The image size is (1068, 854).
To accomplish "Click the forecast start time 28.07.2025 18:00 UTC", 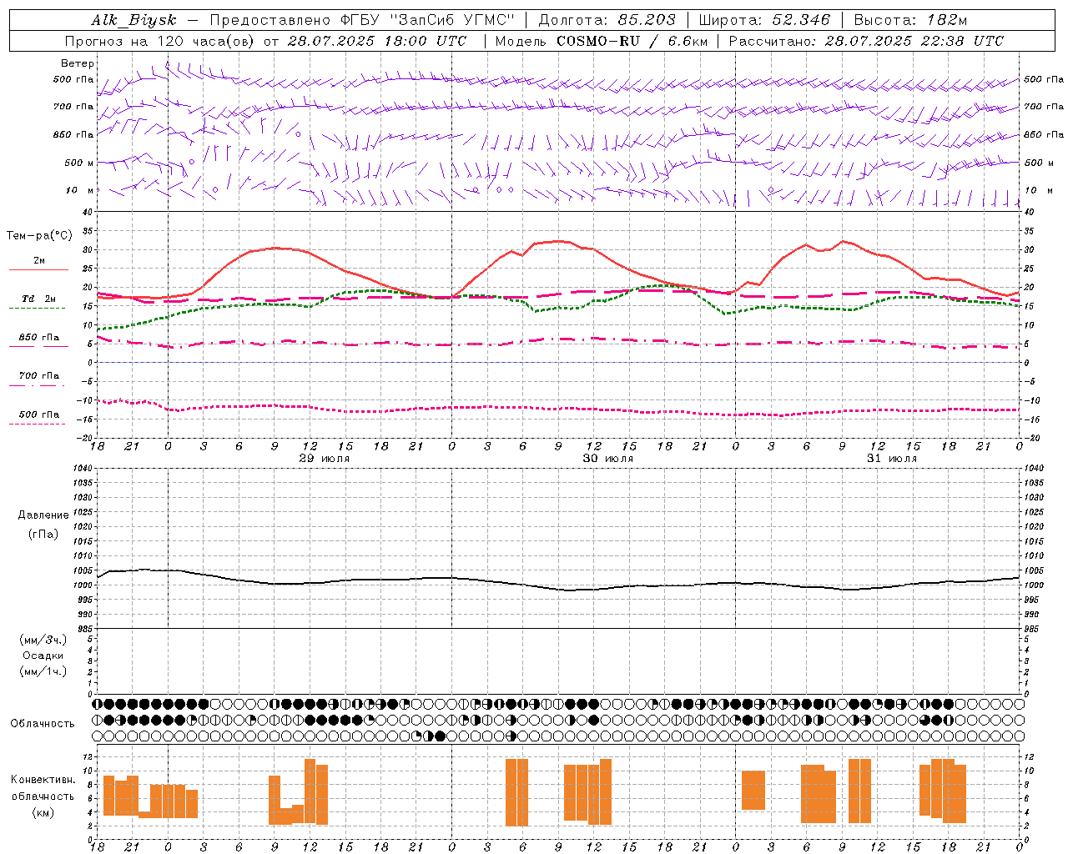I will click(x=377, y=41).
